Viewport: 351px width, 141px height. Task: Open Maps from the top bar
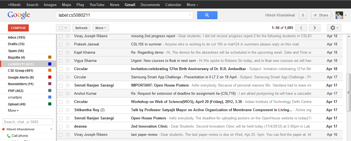pyautogui.click(x=66, y=5)
